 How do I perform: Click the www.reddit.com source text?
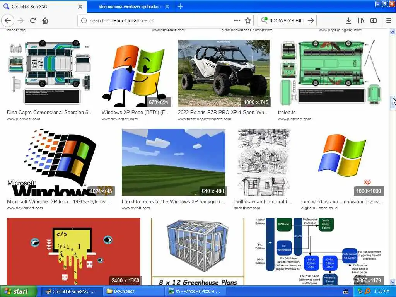click(x=136, y=208)
